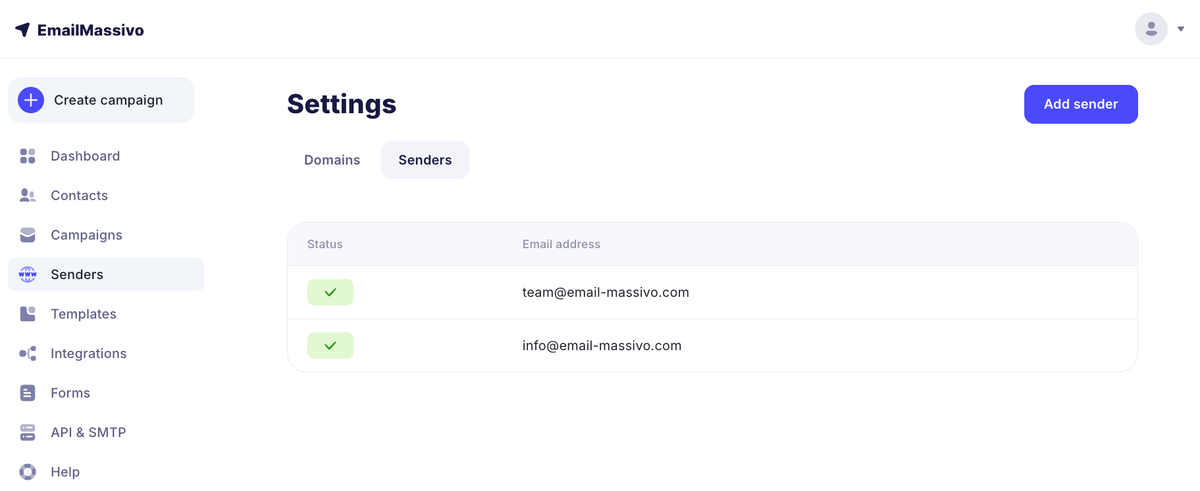Click the Contacts people icon
This screenshot has width=1200, height=491.
point(28,195)
